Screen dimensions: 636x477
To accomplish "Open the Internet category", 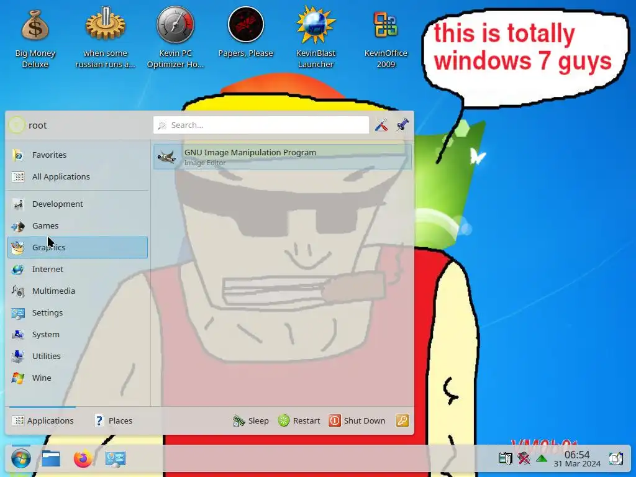I will click(x=78, y=270).
